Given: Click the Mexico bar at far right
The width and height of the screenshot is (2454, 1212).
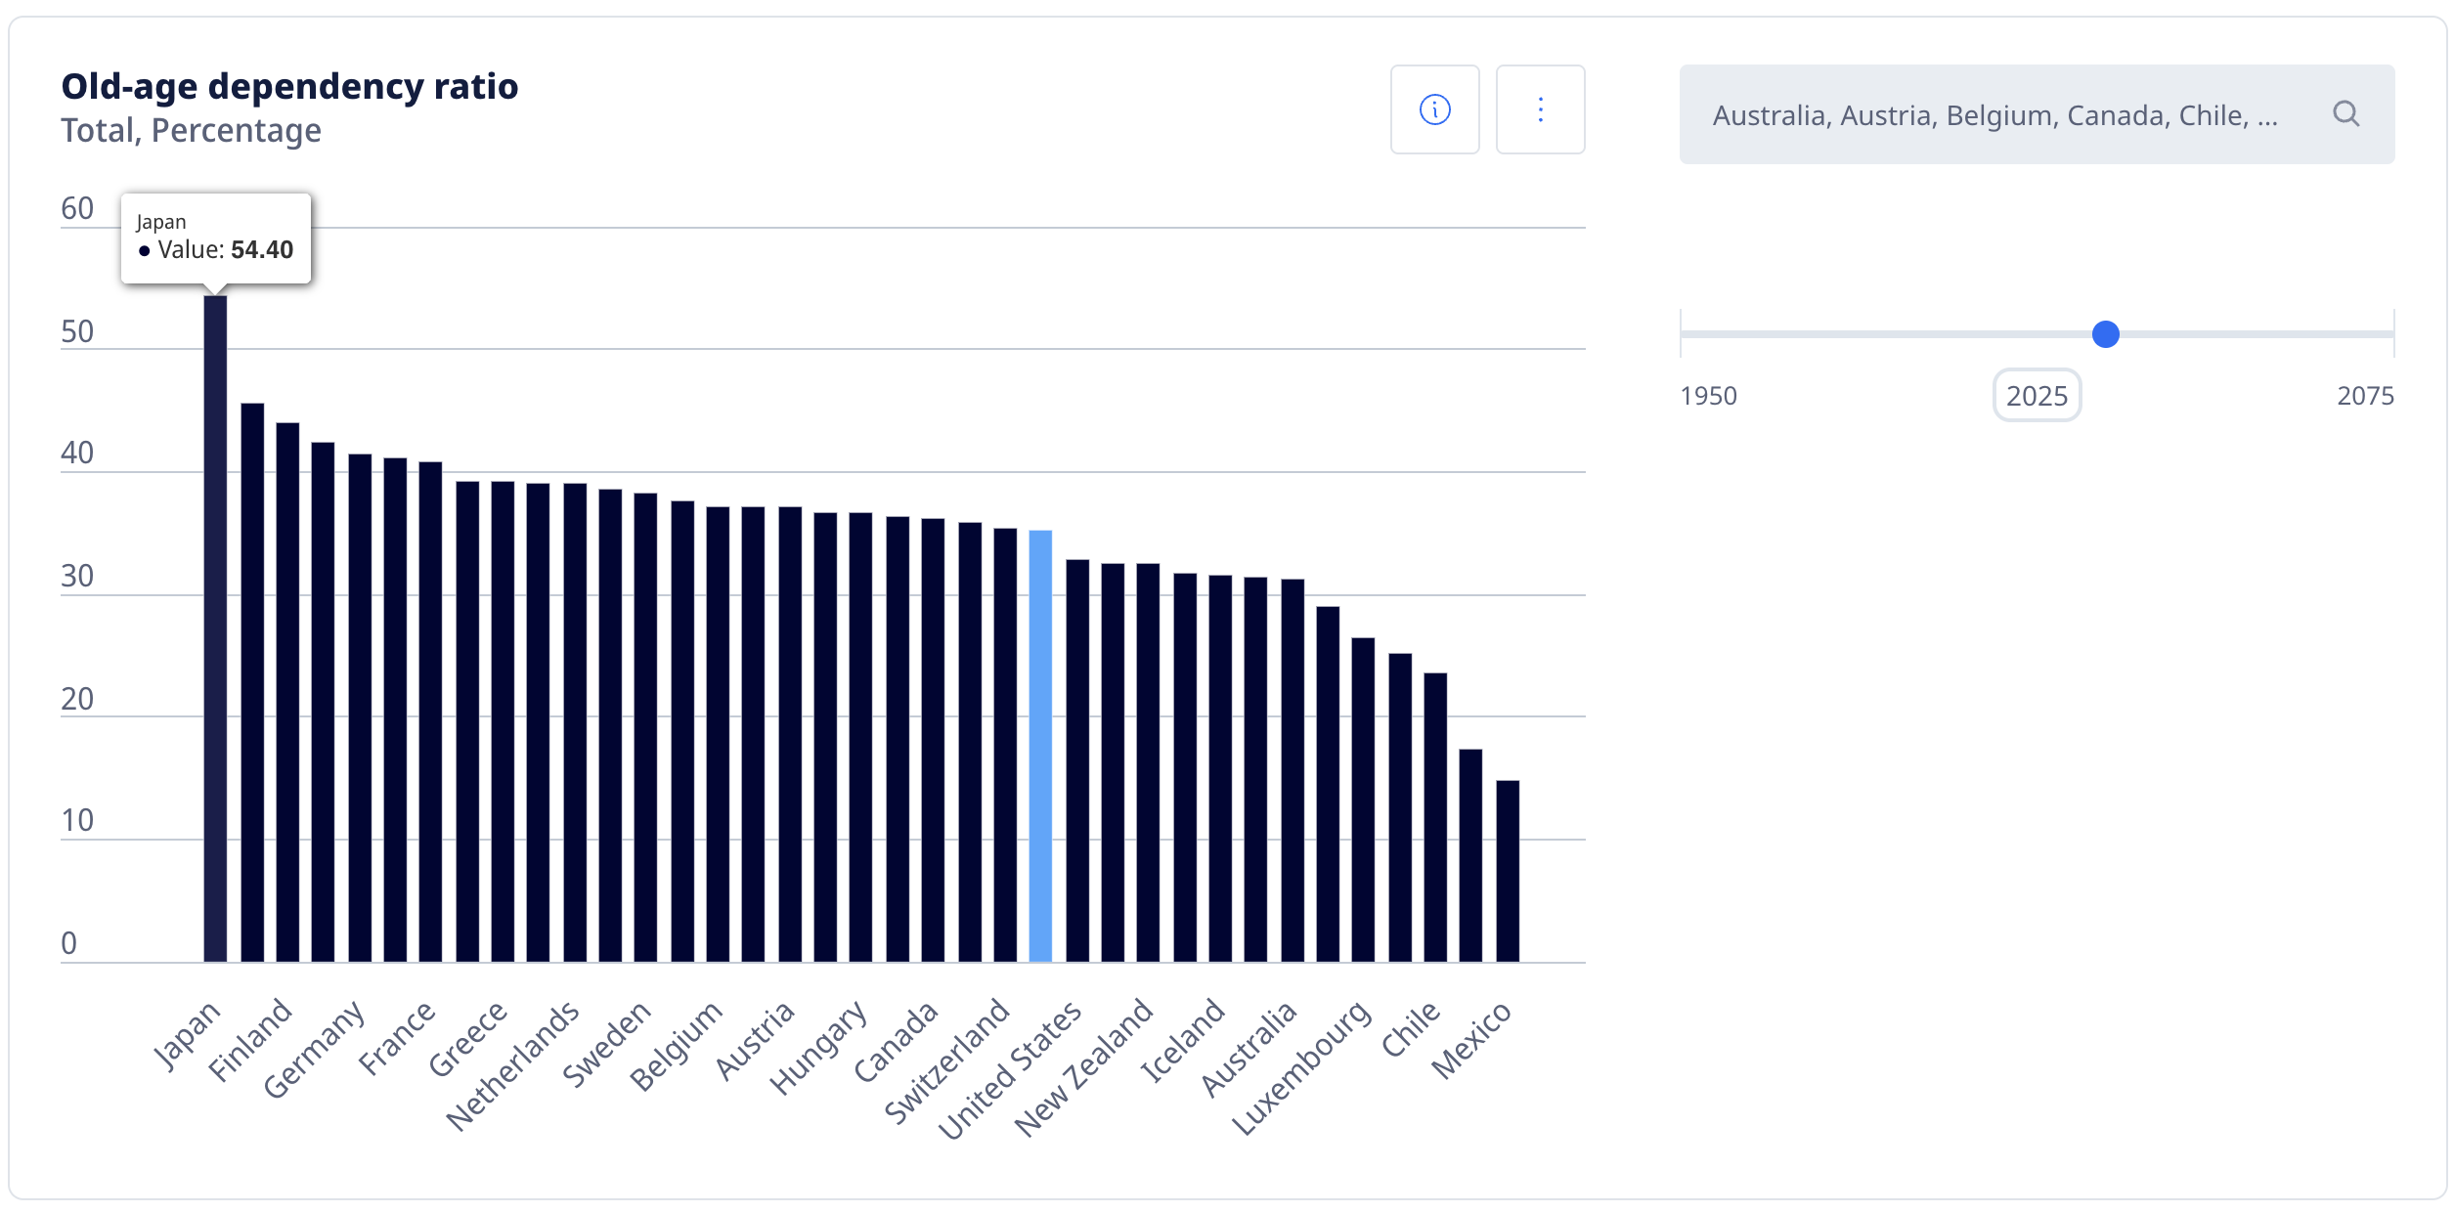Looking at the screenshot, I should (1507, 870).
